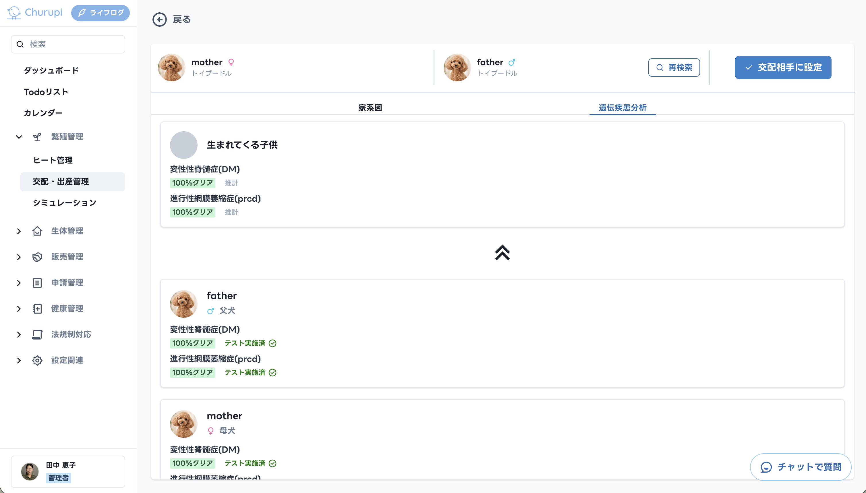Click the female symbol beside mother header
The image size is (866, 493).
point(231,62)
